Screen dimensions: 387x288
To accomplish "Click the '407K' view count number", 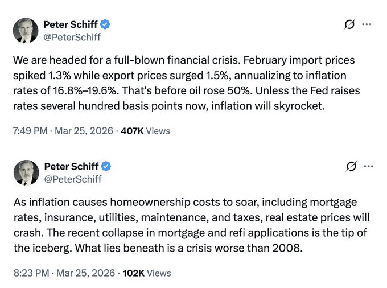I will coord(133,131).
